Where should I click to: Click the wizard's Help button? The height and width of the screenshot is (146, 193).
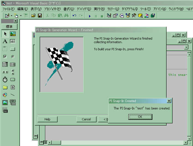(x=47, y=119)
